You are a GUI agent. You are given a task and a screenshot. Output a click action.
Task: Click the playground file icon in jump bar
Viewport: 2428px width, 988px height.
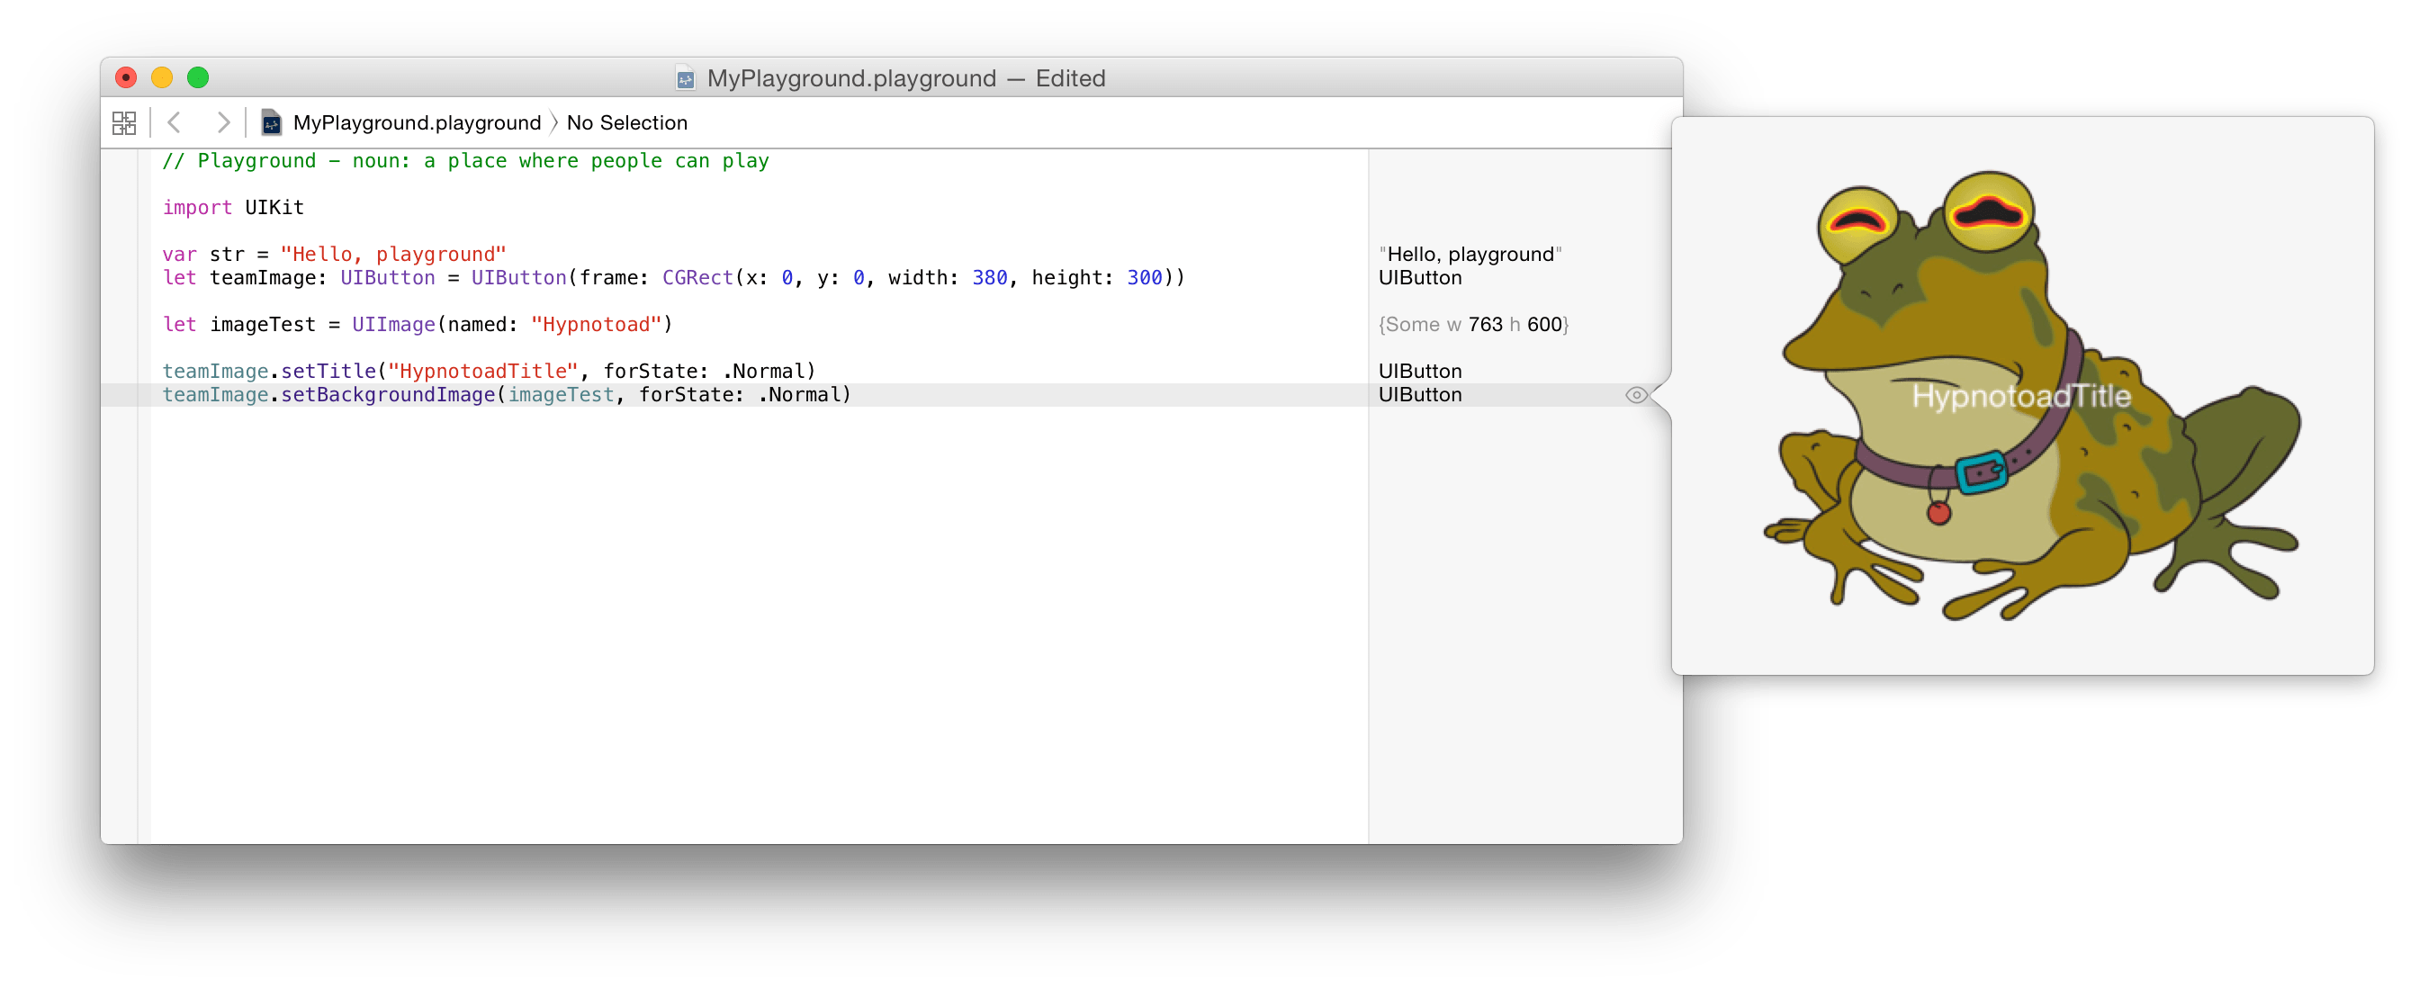coord(272,122)
